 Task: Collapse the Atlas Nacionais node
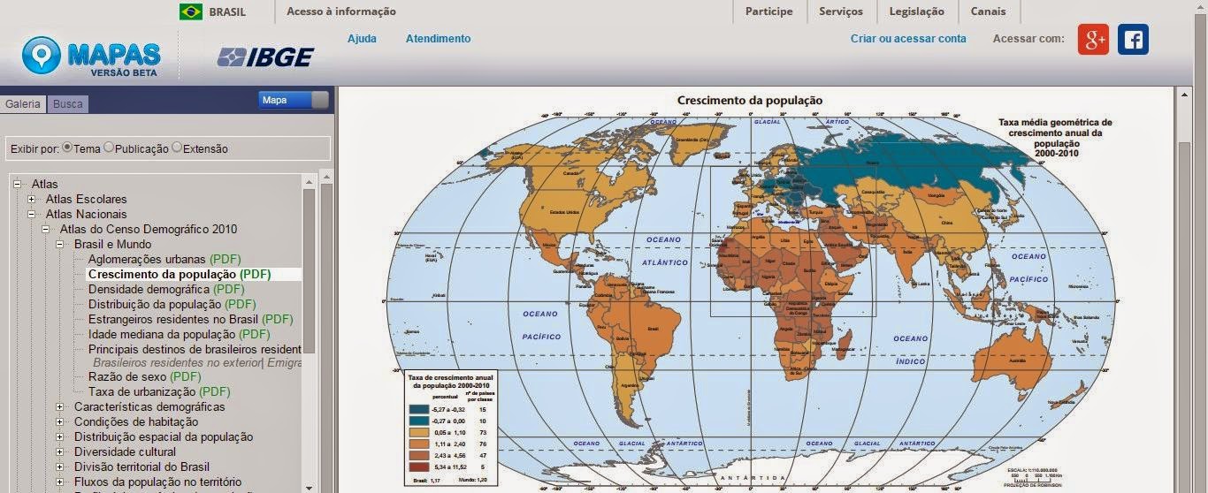[32, 214]
